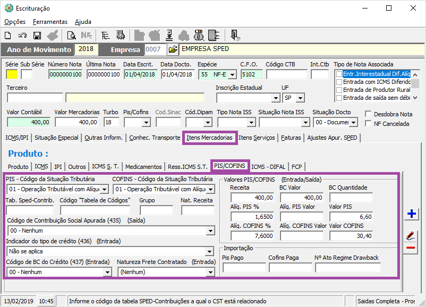Switch to the ICMS - DIFAL tab
The image size is (426, 307).
tap(268, 167)
